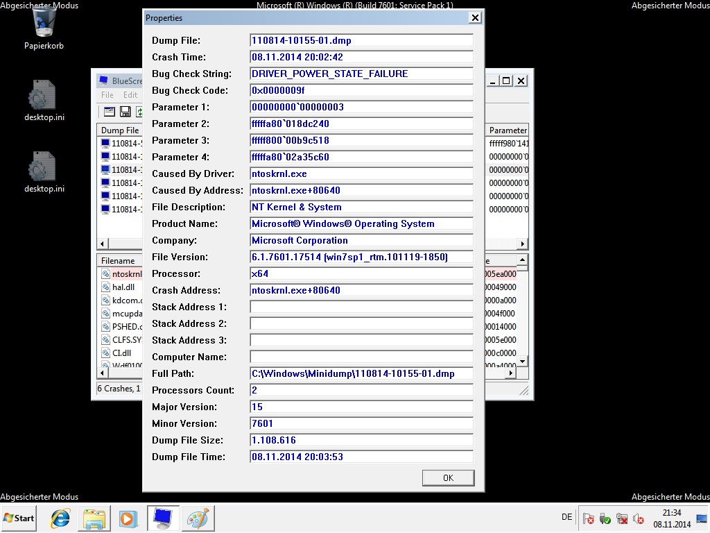
Task: Click the Parameter 2 value field
Action: pyautogui.click(x=361, y=124)
